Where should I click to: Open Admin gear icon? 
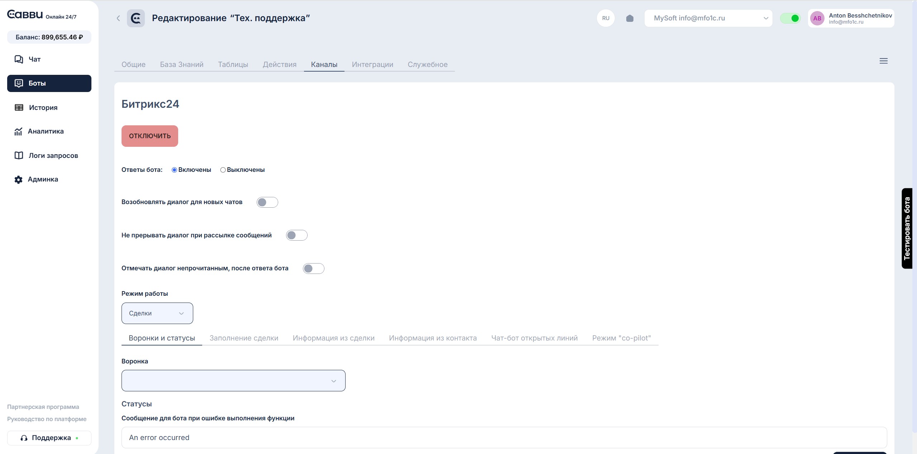pos(18,179)
